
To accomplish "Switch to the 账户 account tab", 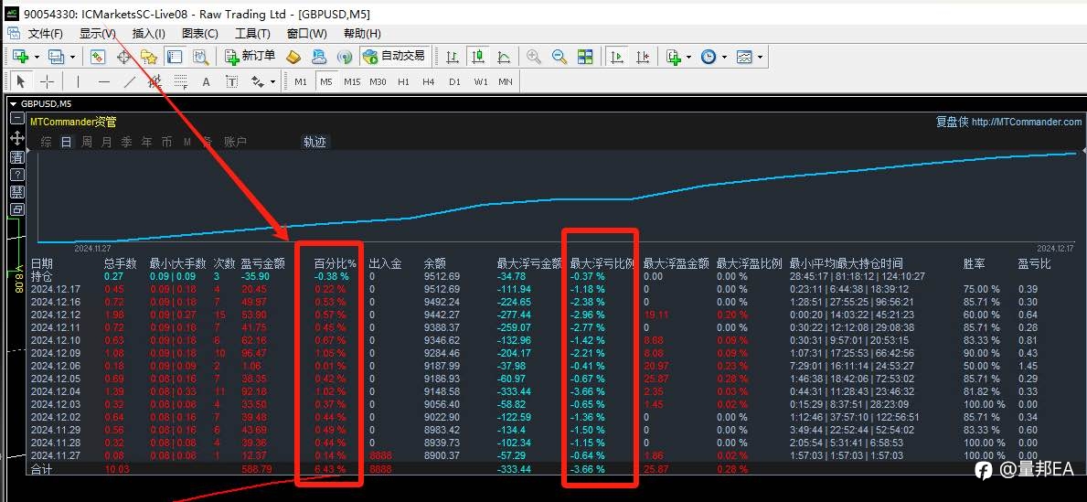I will 235,142.
